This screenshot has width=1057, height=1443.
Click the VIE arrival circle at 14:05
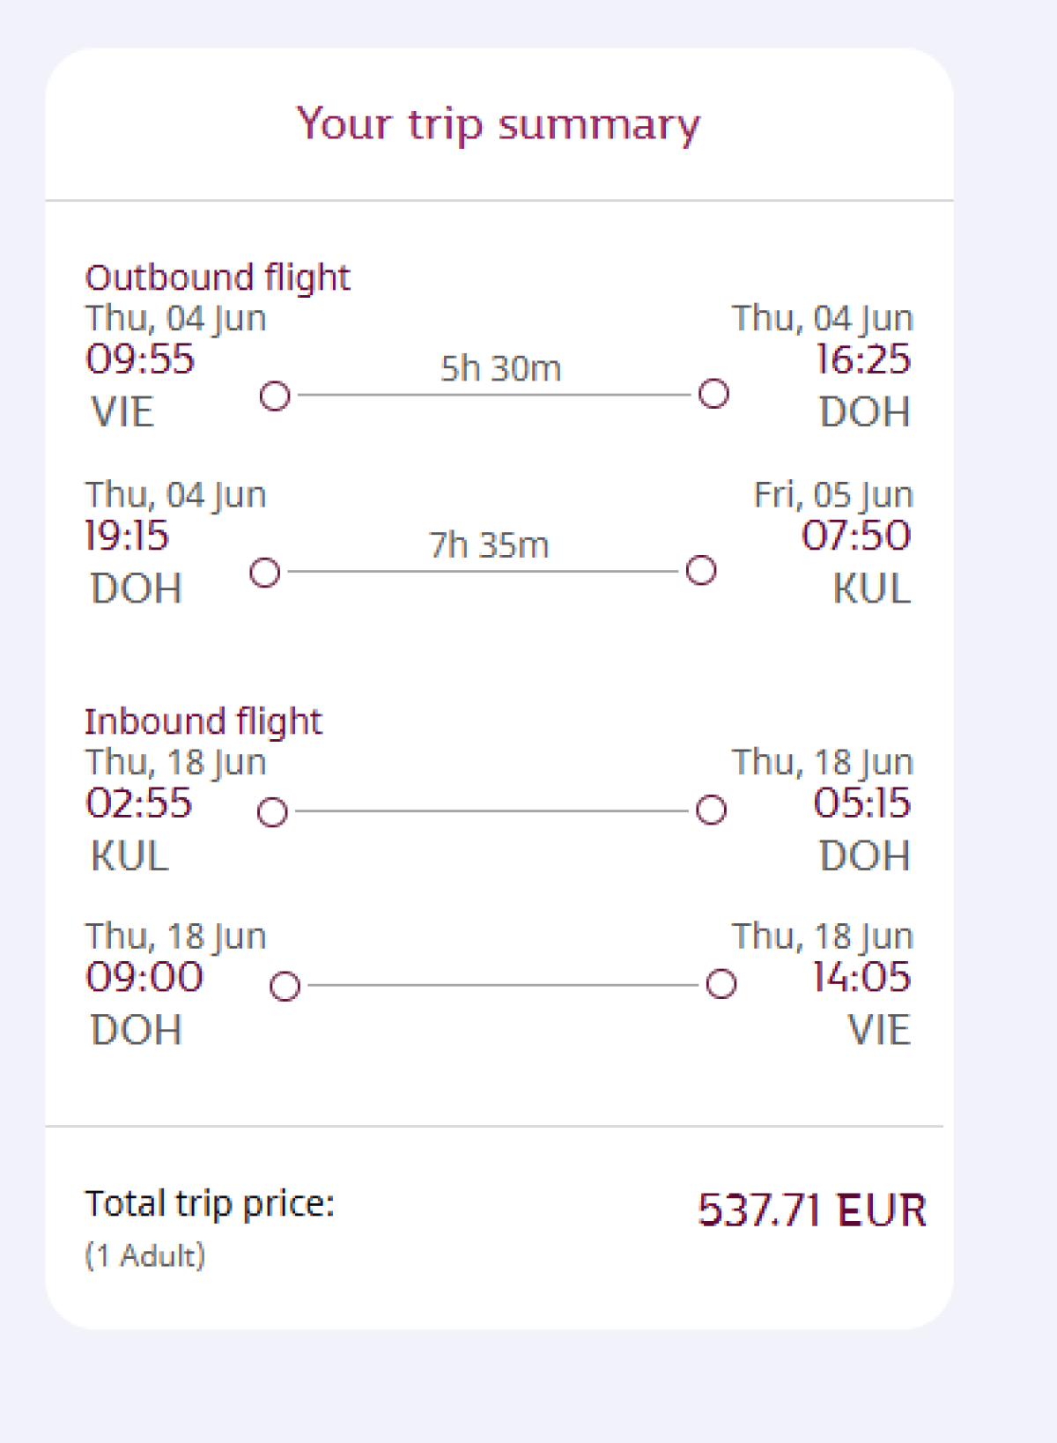click(721, 983)
